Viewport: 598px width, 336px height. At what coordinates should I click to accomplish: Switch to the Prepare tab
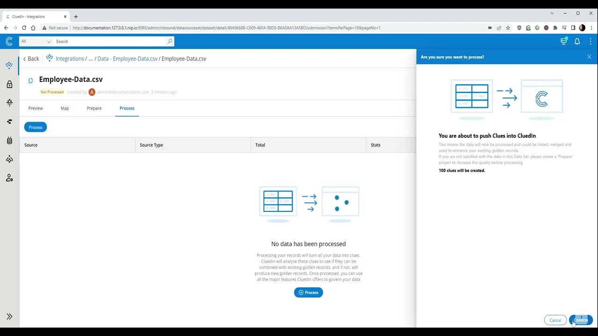[94, 108]
